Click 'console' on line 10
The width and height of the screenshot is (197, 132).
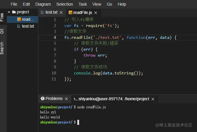(x=82, y=73)
